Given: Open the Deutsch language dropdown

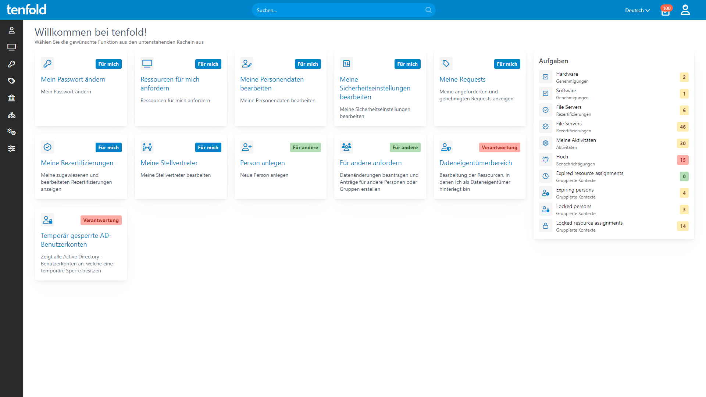Looking at the screenshot, I should pyautogui.click(x=637, y=10).
